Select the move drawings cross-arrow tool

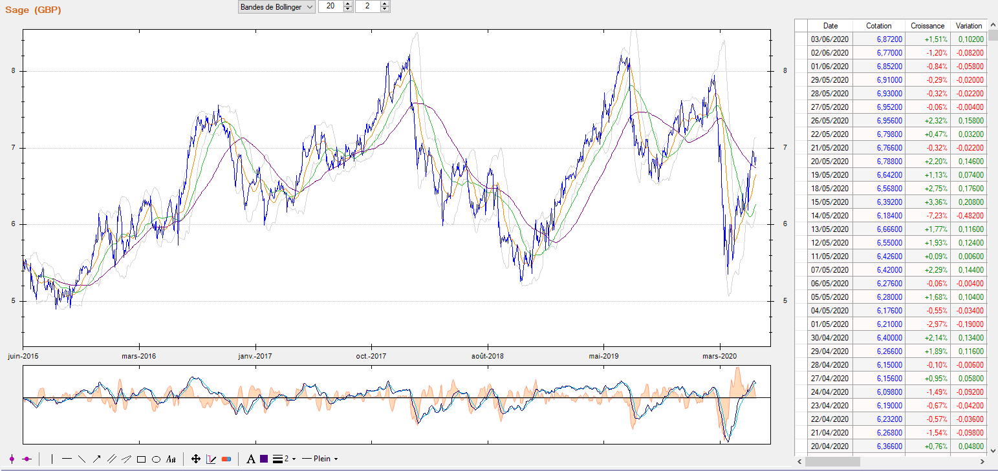coord(196,459)
